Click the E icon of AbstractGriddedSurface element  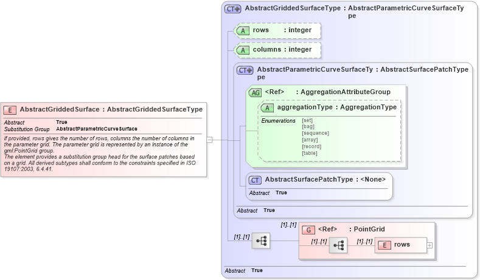tap(10, 110)
